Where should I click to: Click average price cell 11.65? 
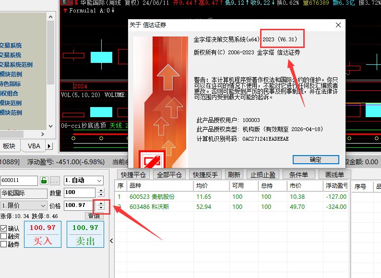tap(203, 196)
